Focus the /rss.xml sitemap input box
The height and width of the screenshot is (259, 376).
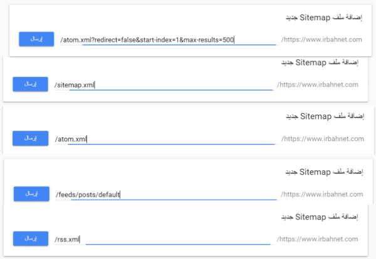pos(162,239)
